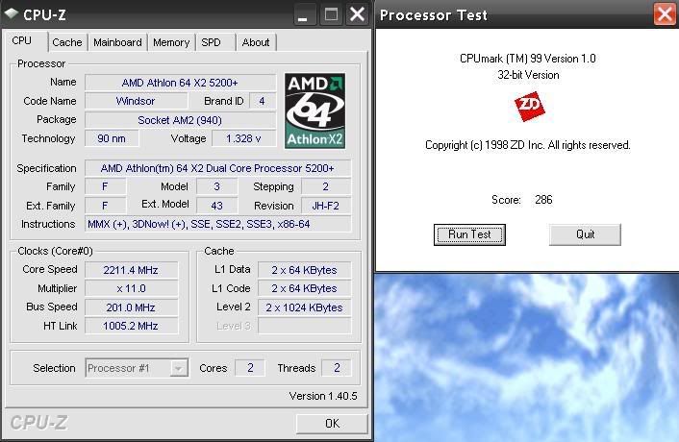Open the Cache tab
The width and height of the screenshot is (679, 442).
67,42
